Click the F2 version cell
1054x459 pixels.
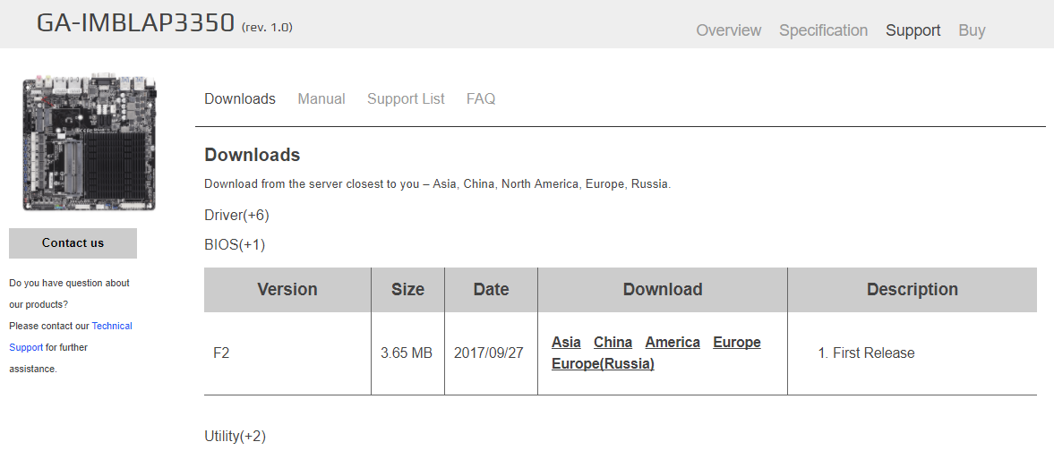(x=287, y=353)
